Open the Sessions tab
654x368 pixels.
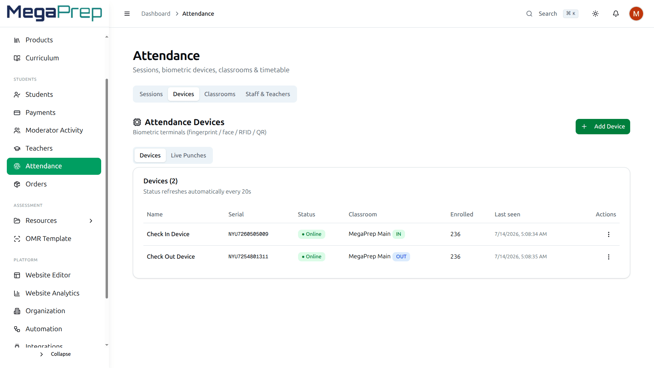click(151, 94)
